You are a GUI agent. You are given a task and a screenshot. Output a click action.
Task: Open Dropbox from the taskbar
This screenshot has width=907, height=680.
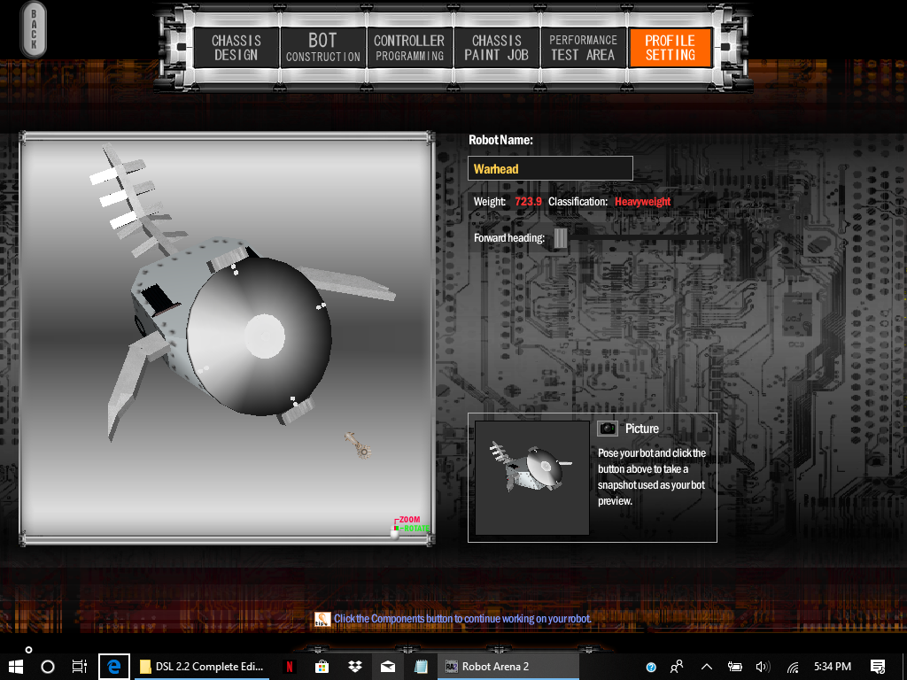pos(354,667)
